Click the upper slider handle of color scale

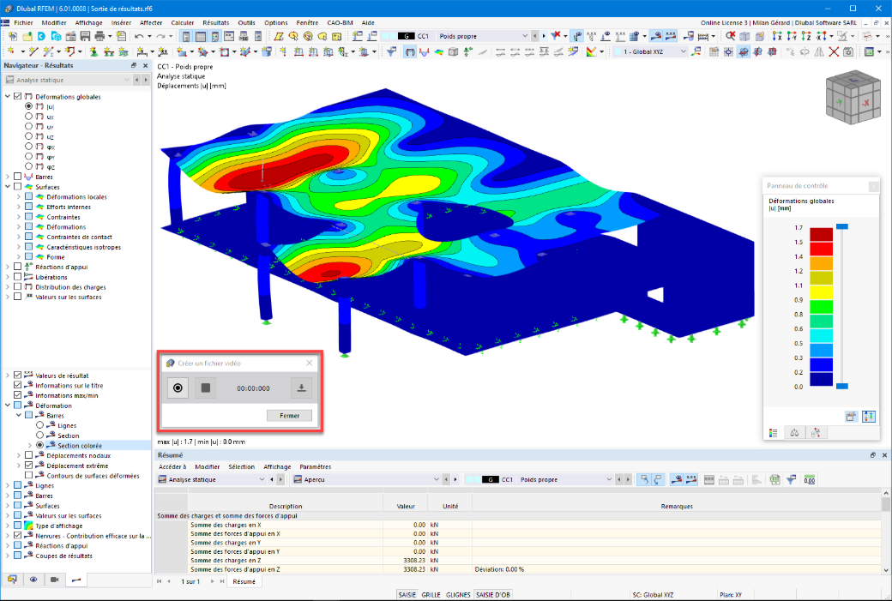pos(842,226)
